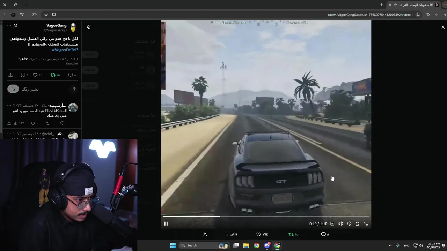Open the tab search dropdown
This screenshot has height=251, width=447.
(445, 5)
